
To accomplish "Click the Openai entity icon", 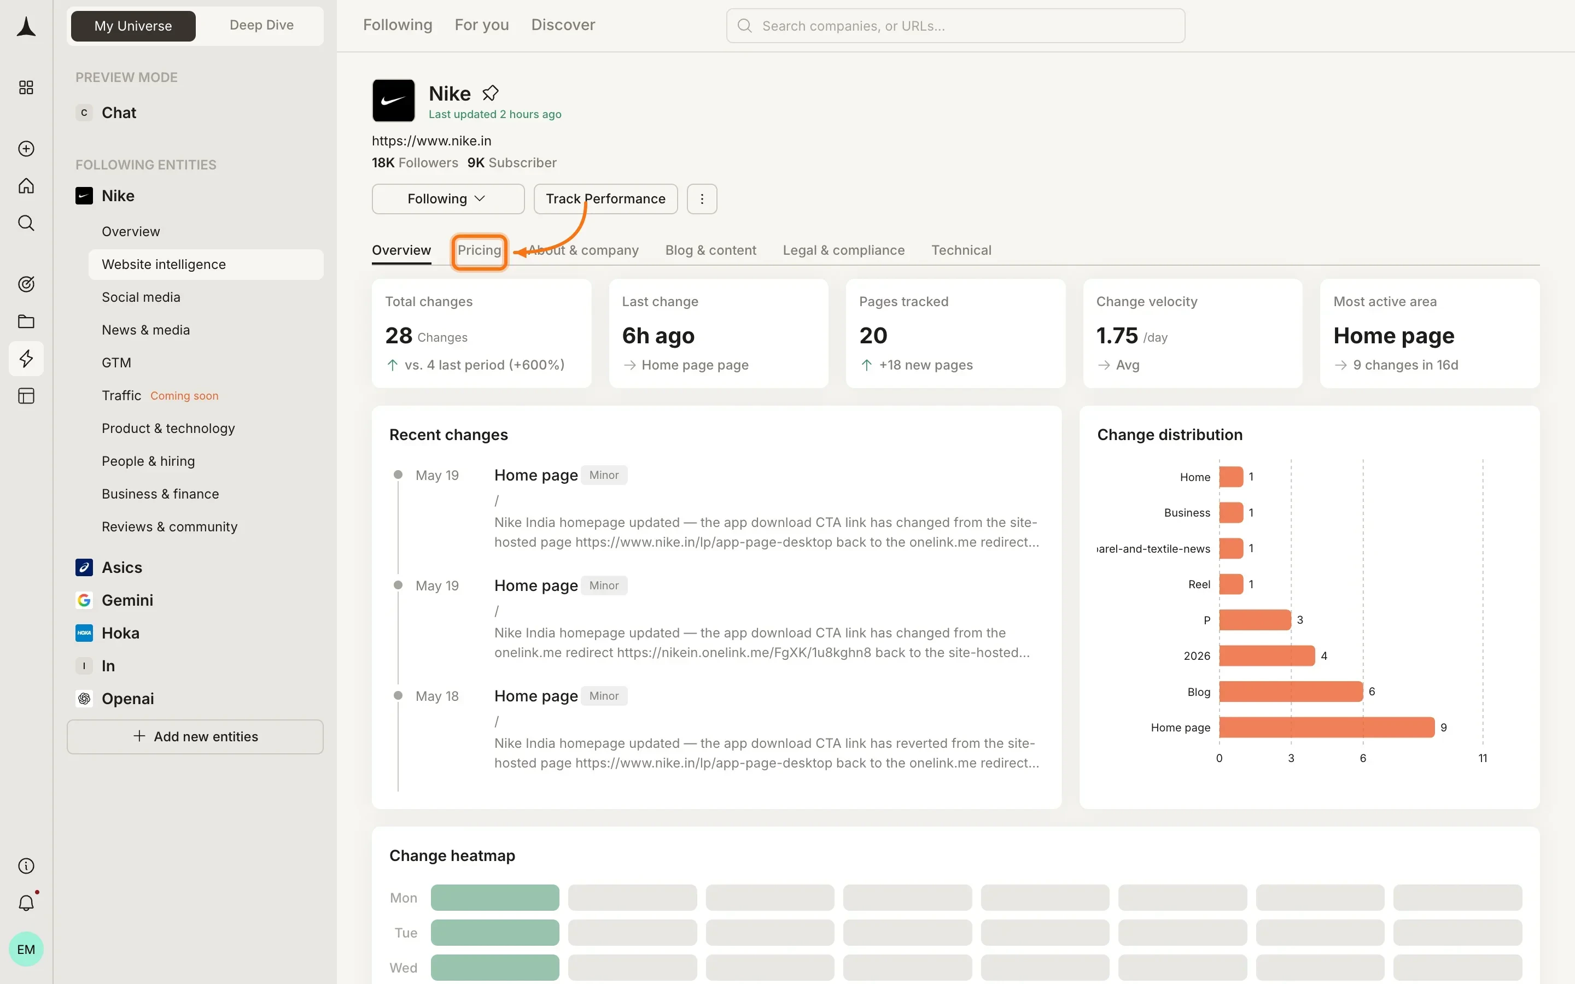I will point(84,698).
